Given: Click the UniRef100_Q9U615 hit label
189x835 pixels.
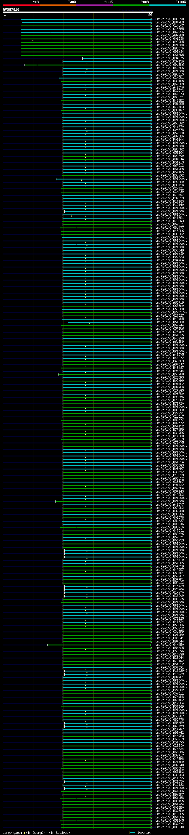Looking at the screenshot, I should [170, 75].
